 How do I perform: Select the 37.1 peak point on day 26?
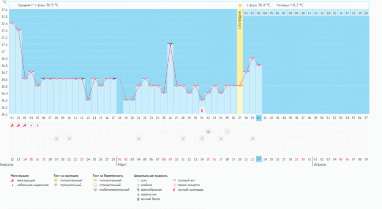(170, 44)
